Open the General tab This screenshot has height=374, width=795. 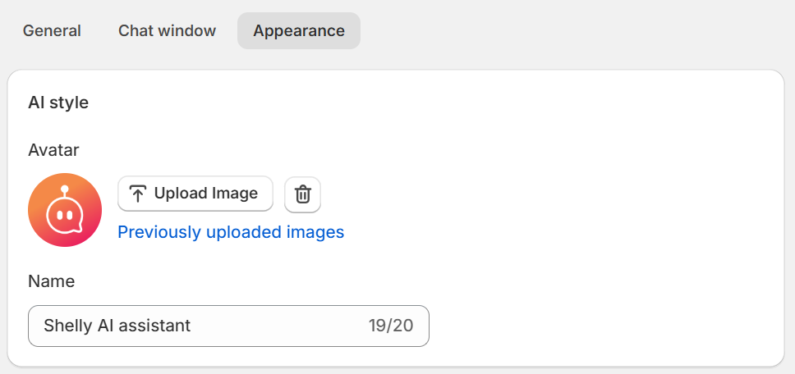[52, 31]
